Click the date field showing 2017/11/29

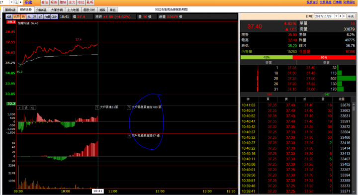click(324, 16)
